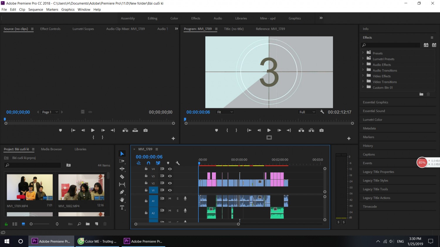Select the Type tool
The height and width of the screenshot is (247, 440).
(x=122, y=207)
